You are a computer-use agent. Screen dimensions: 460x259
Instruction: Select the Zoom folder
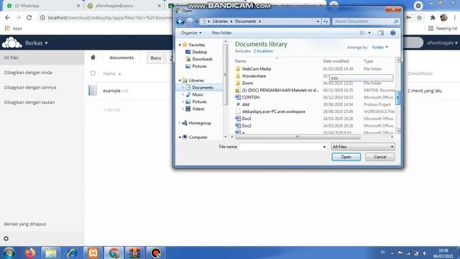pyautogui.click(x=247, y=83)
